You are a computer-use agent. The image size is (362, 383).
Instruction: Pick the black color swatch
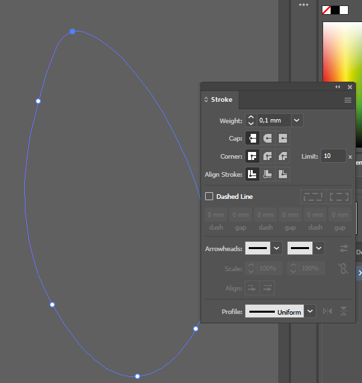(x=335, y=10)
